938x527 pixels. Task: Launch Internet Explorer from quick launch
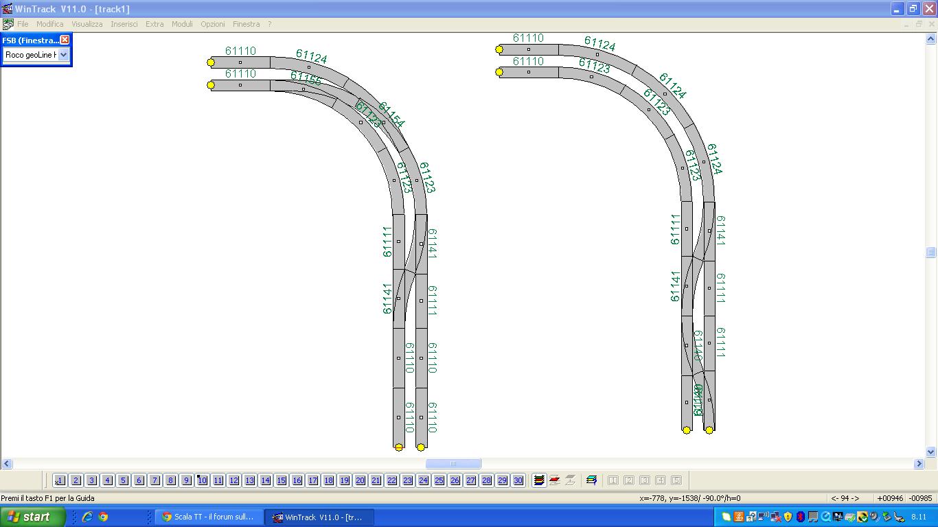click(87, 517)
